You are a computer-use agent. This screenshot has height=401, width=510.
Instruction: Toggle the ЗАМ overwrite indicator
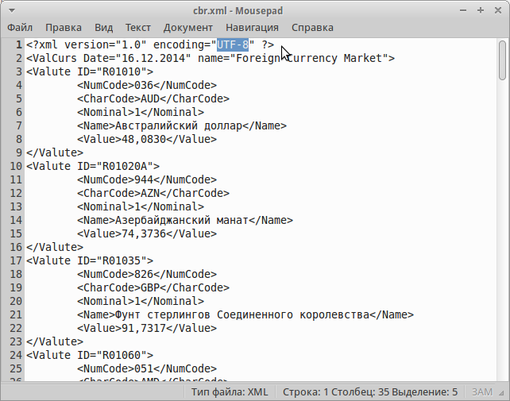click(481, 392)
